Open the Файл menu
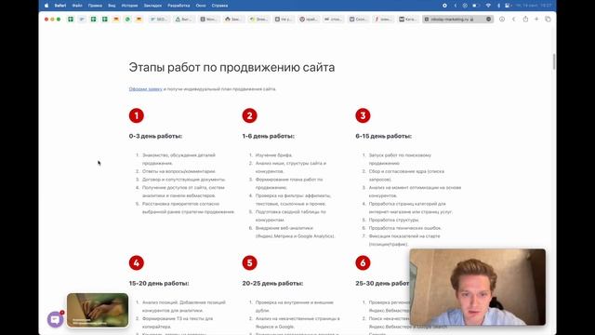Screen dimensions: 595x335 pos(77,6)
